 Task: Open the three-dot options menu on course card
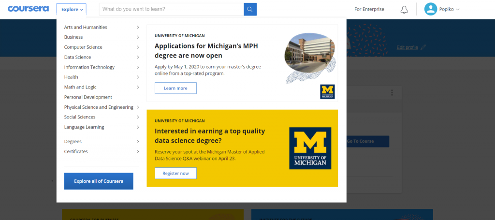pos(392,92)
